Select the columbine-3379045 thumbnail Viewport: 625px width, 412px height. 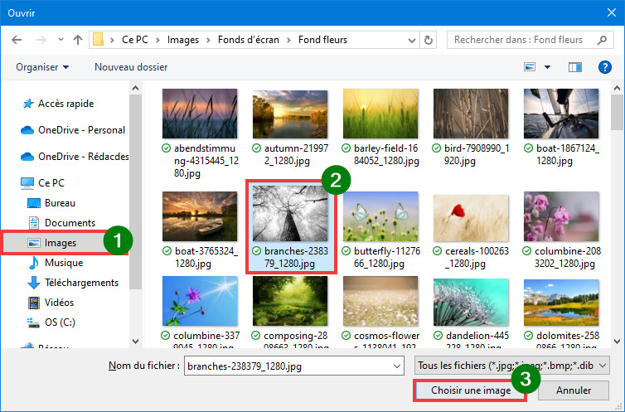click(x=200, y=301)
